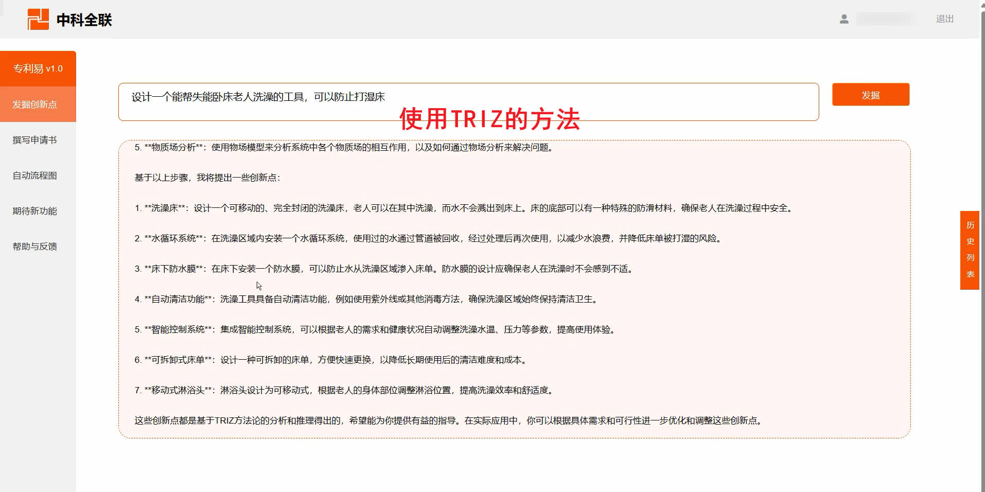Click the person silhouette icon in header

pyautogui.click(x=843, y=19)
